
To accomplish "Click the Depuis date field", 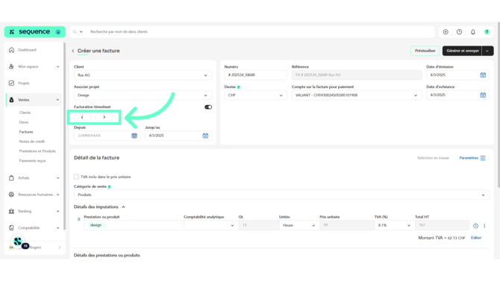I will [x=107, y=136].
